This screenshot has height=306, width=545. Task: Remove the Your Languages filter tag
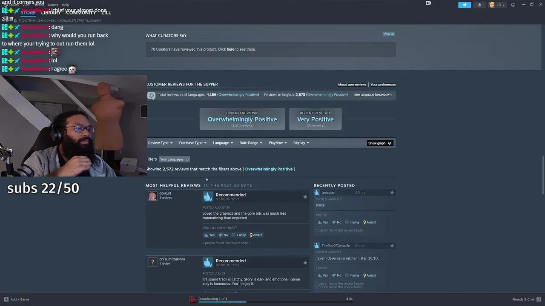187,159
